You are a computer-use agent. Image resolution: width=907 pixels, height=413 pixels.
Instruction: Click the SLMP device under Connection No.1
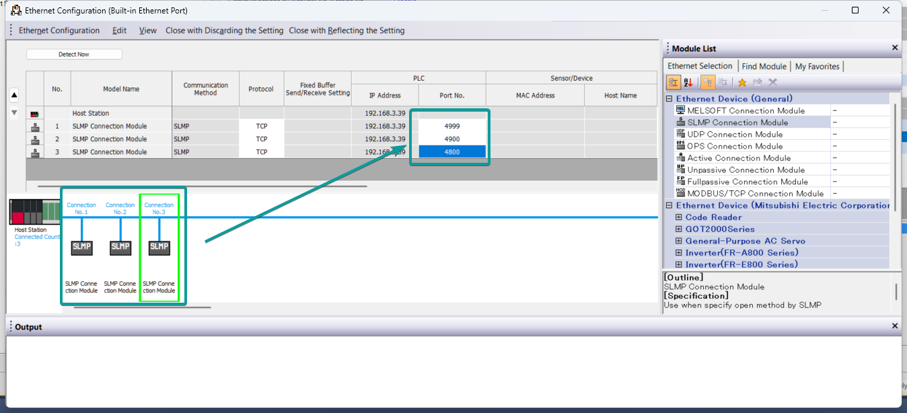point(81,247)
